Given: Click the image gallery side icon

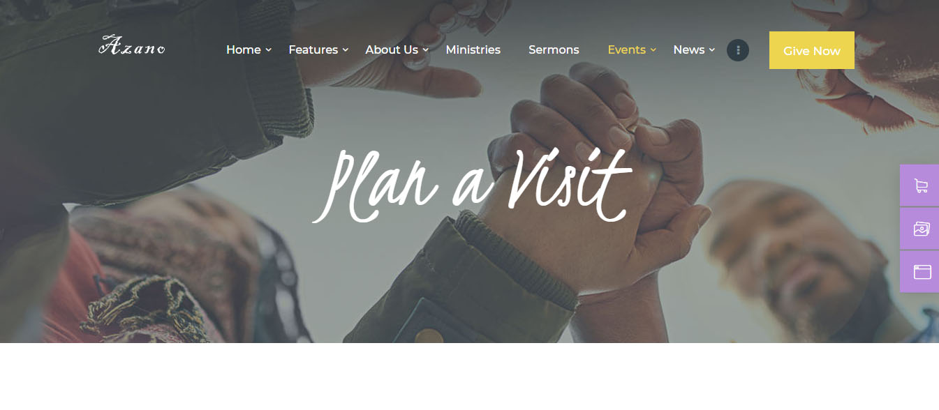Looking at the screenshot, I should (921, 229).
